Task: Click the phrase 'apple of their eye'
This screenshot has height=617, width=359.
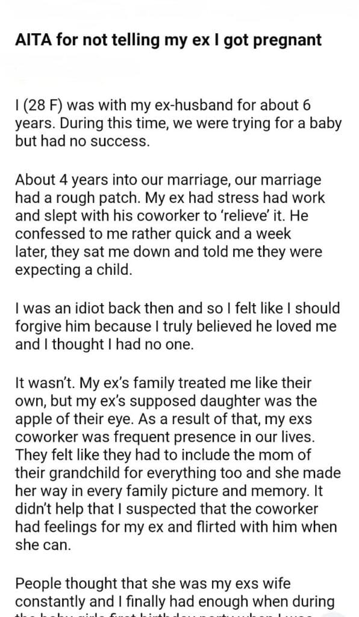Action: pos(74,419)
